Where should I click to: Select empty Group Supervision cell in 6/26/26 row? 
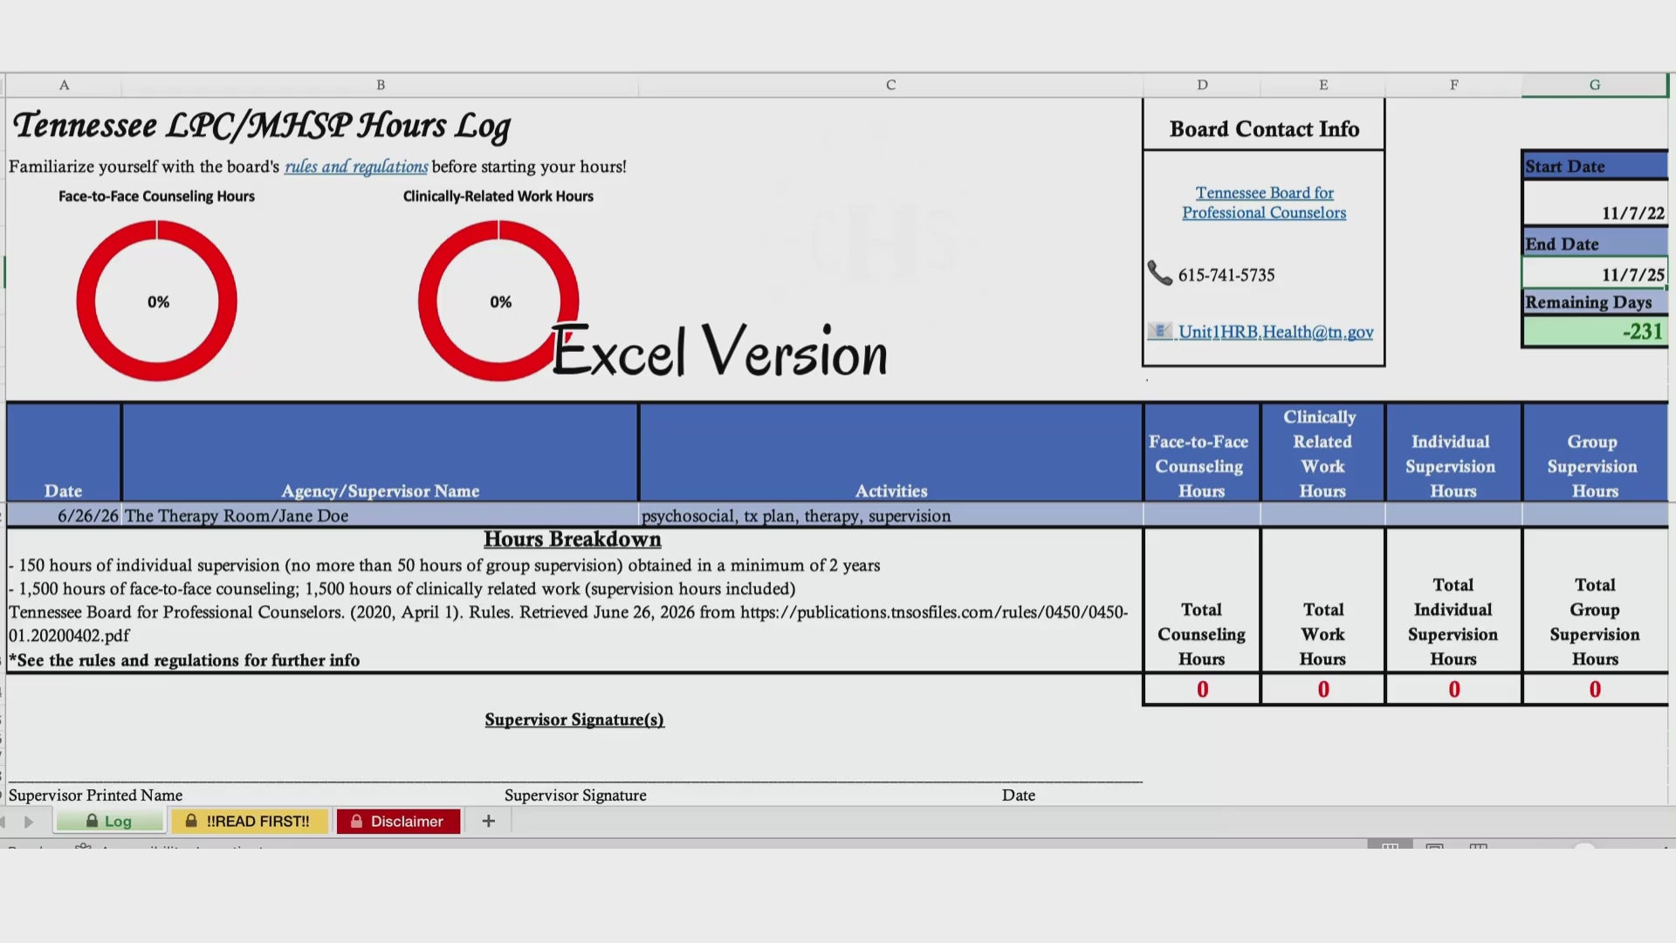(1595, 515)
